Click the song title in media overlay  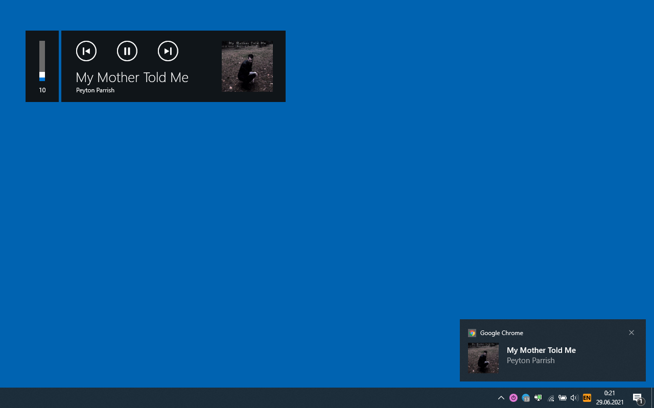coord(132,78)
